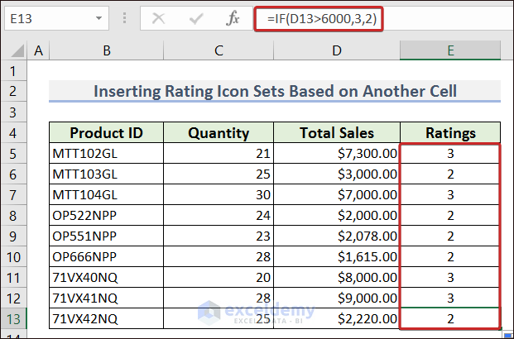
Task: Select Quantity cell for OP666NPP
Action: 219,256
